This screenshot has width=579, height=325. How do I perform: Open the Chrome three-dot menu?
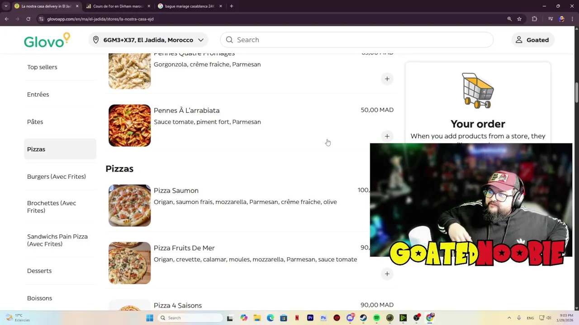572,19
